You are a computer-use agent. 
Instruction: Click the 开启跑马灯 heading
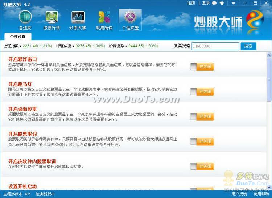20,84
